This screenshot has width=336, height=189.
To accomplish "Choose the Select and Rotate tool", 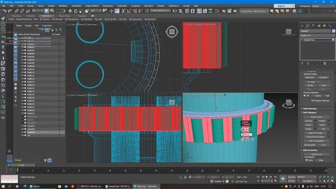I will pyautogui.click(x=76, y=11).
